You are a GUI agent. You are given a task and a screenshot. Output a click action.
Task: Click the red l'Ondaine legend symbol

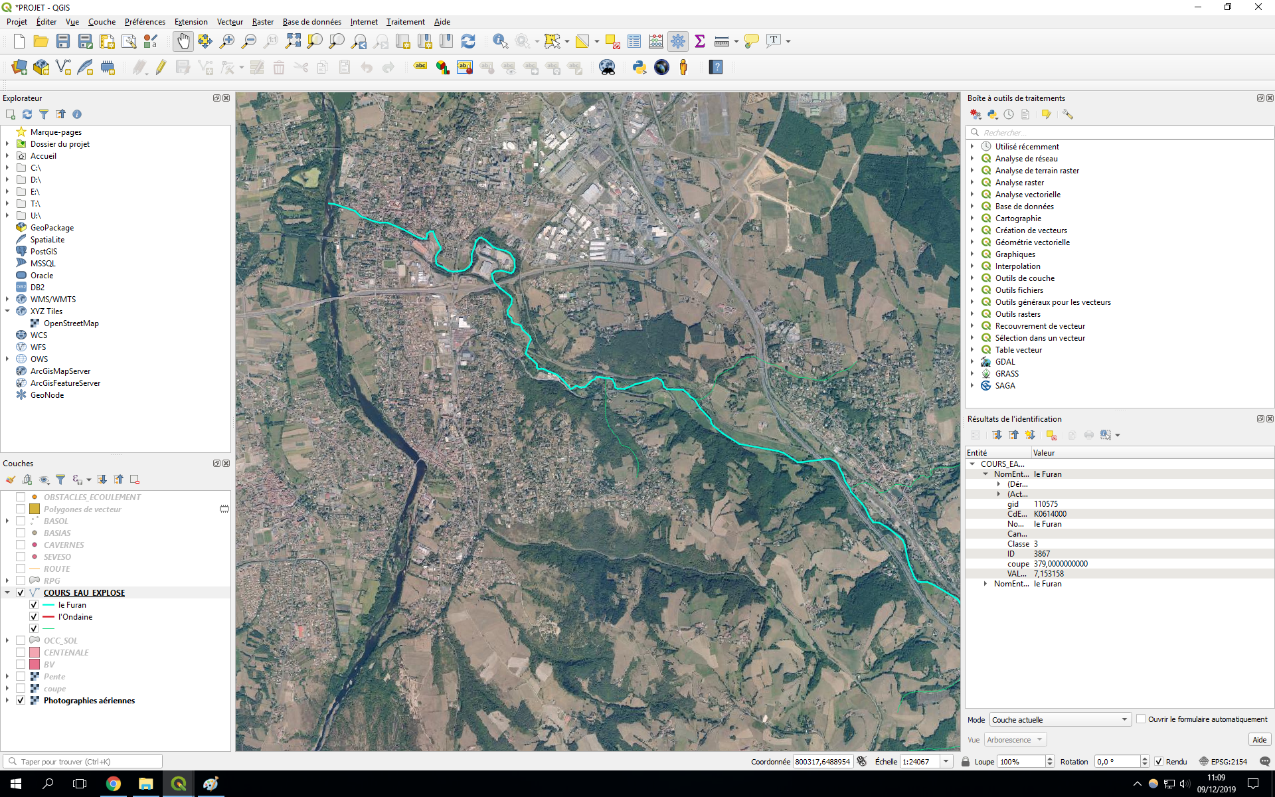tap(48, 617)
